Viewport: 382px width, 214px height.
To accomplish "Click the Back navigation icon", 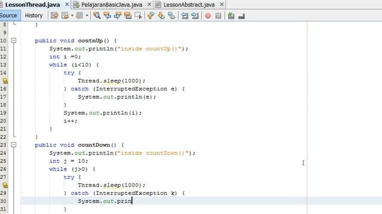I will tap(65, 16).
